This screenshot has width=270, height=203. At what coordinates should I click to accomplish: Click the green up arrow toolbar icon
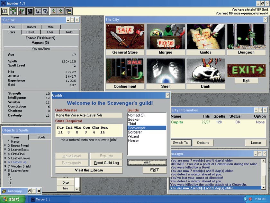pyautogui.click(x=52, y=11)
